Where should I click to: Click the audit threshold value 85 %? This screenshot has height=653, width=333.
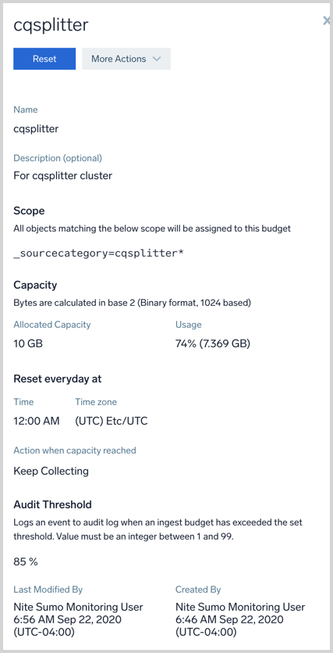26,562
